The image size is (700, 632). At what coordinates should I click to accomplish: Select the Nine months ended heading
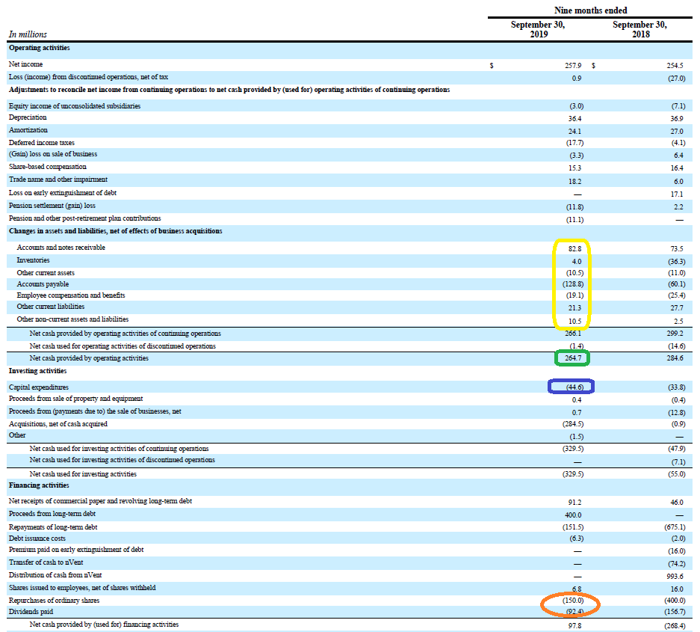tap(590, 10)
